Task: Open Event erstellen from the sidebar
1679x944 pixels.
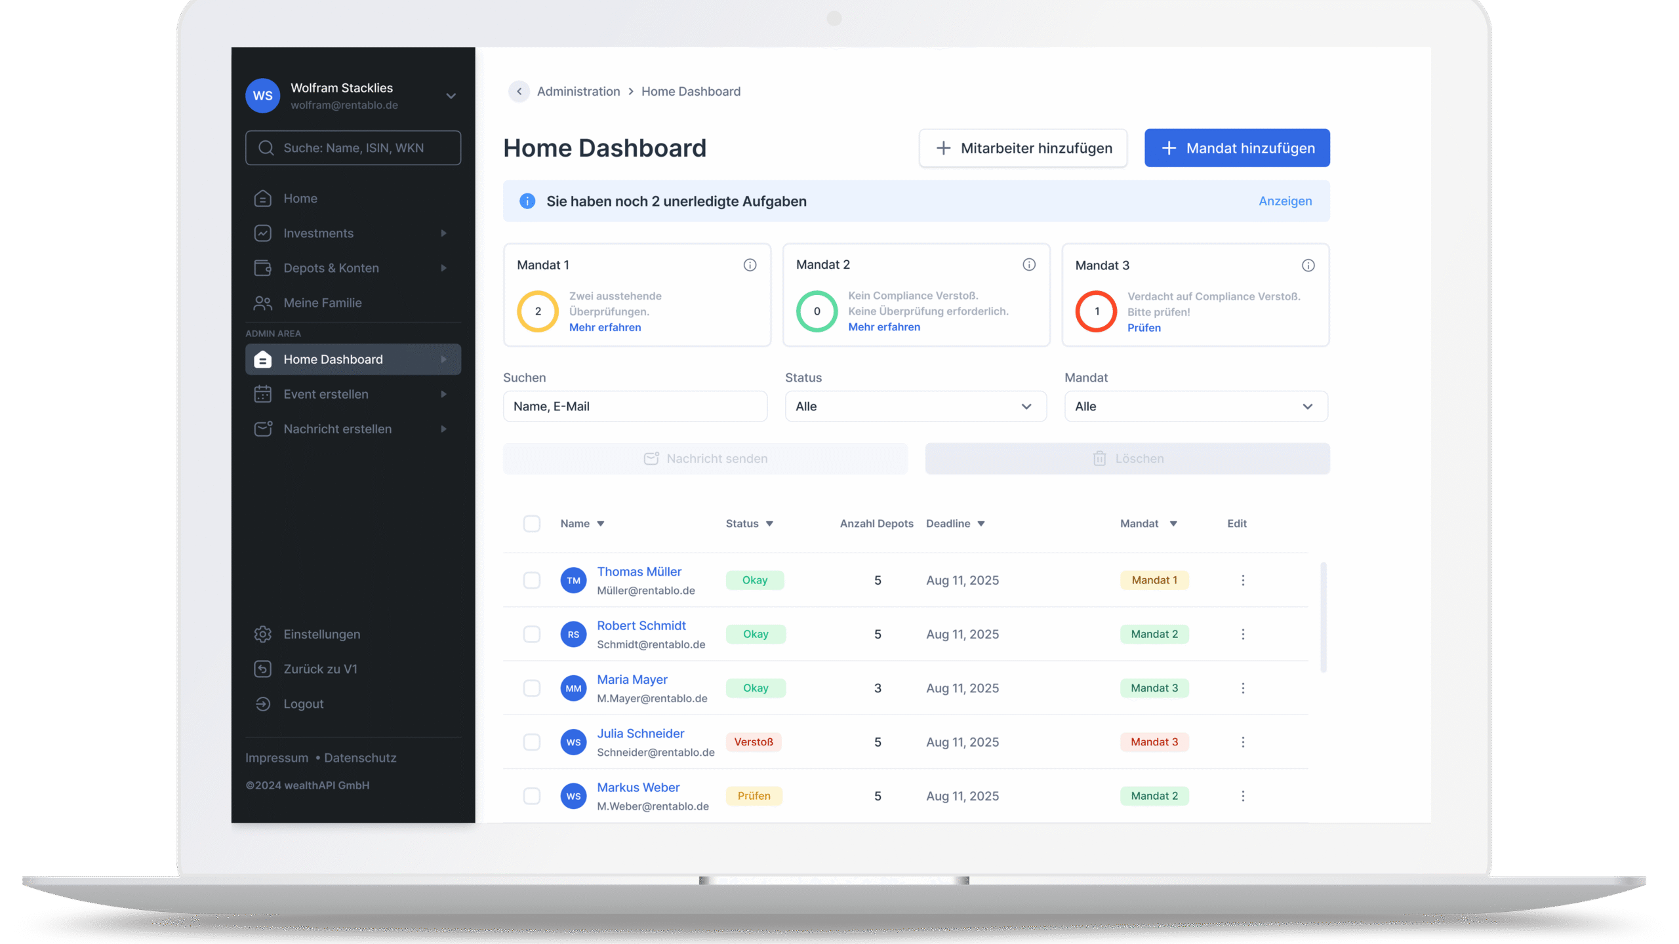Action: [x=326, y=394]
